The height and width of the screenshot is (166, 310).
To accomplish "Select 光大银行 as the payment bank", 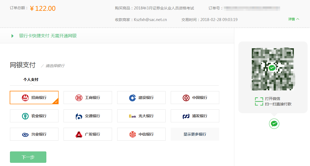I will pos(141,116).
